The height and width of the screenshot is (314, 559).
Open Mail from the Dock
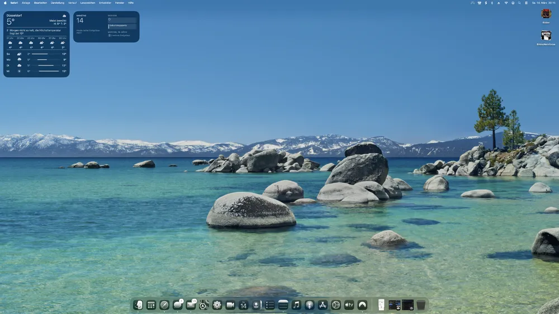click(x=191, y=305)
